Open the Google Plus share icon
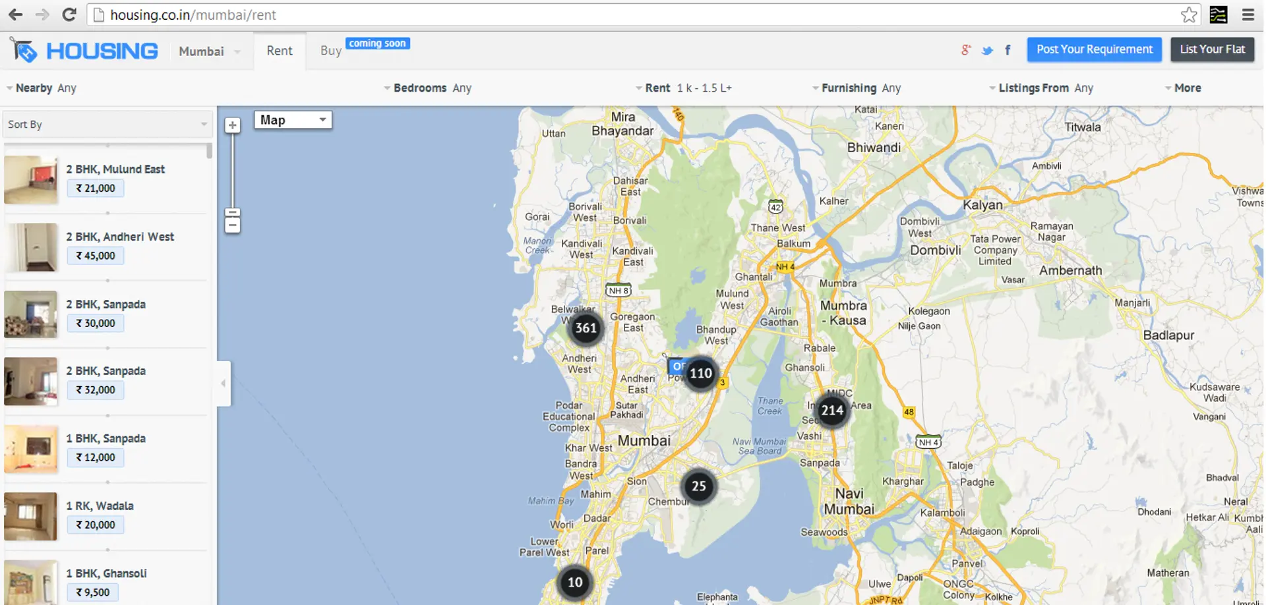This screenshot has height=605, width=1266. click(966, 50)
